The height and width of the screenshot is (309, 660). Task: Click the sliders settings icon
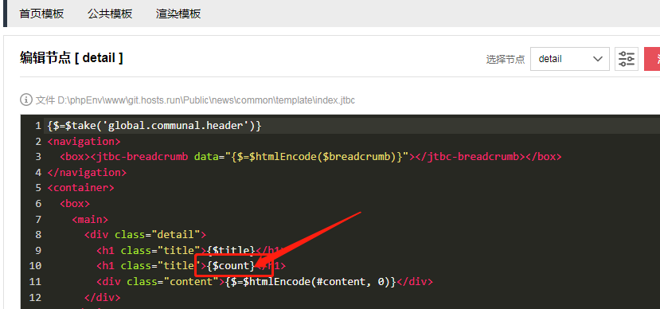tap(627, 59)
